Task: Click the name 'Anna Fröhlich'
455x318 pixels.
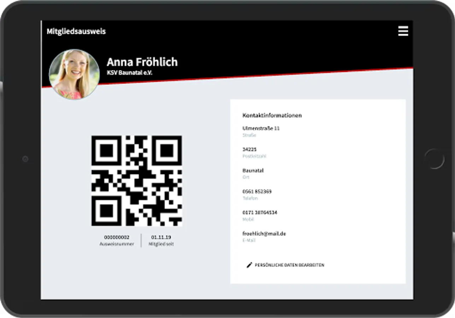Action: [x=142, y=62]
